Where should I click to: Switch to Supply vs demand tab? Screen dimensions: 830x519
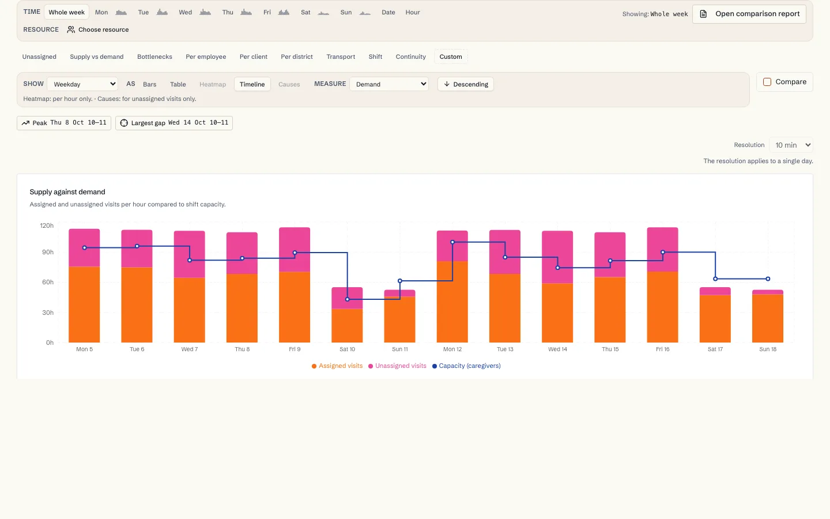pos(97,57)
